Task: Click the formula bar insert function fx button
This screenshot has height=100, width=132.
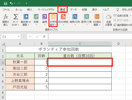Action: (44, 37)
